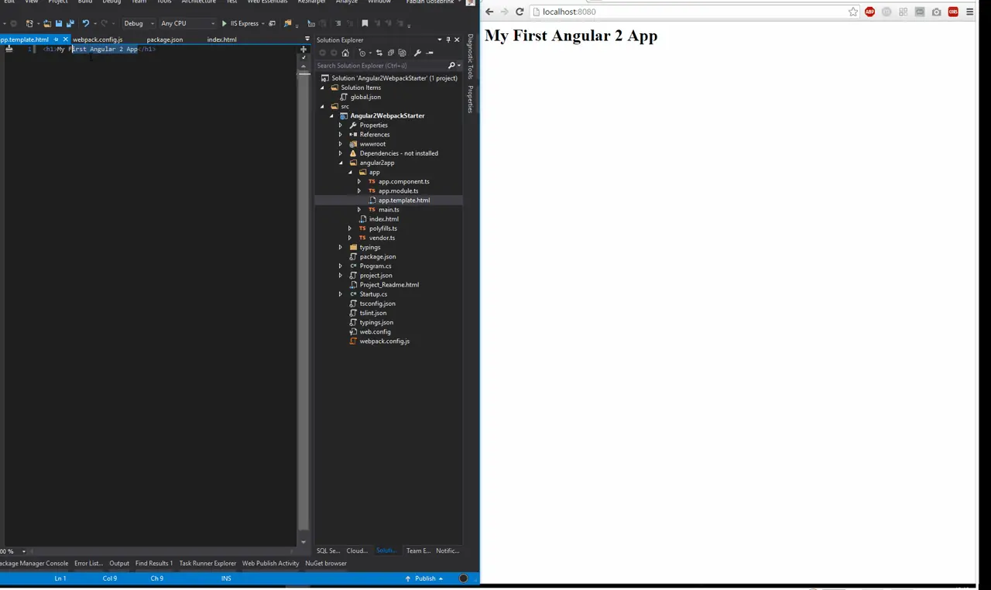The image size is (991, 590).
Task: Toggle pin on app.template.html tab
Action: 56,39
